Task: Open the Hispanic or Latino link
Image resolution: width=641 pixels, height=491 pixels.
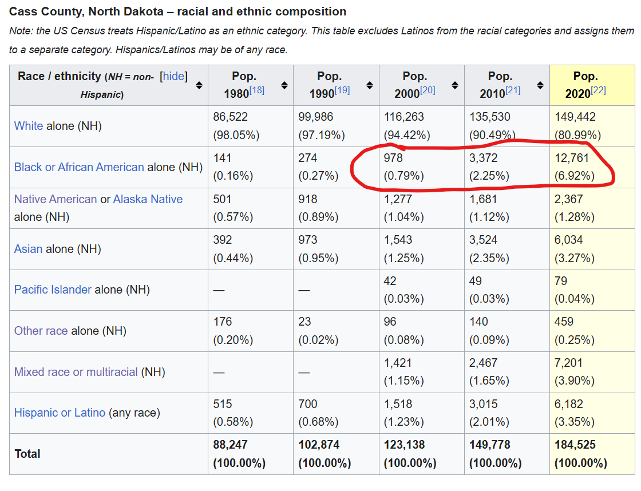Action: [60, 413]
